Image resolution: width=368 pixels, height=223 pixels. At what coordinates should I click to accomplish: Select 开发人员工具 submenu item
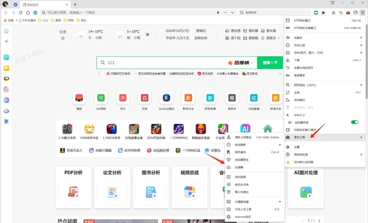[254, 209]
